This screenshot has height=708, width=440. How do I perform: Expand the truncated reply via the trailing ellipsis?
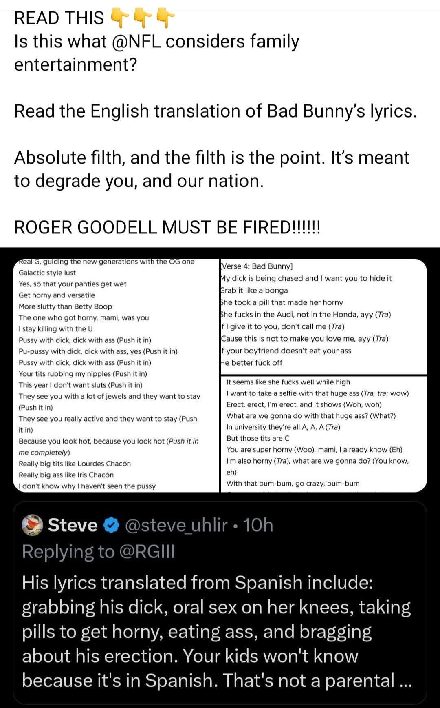click(406, 680)
